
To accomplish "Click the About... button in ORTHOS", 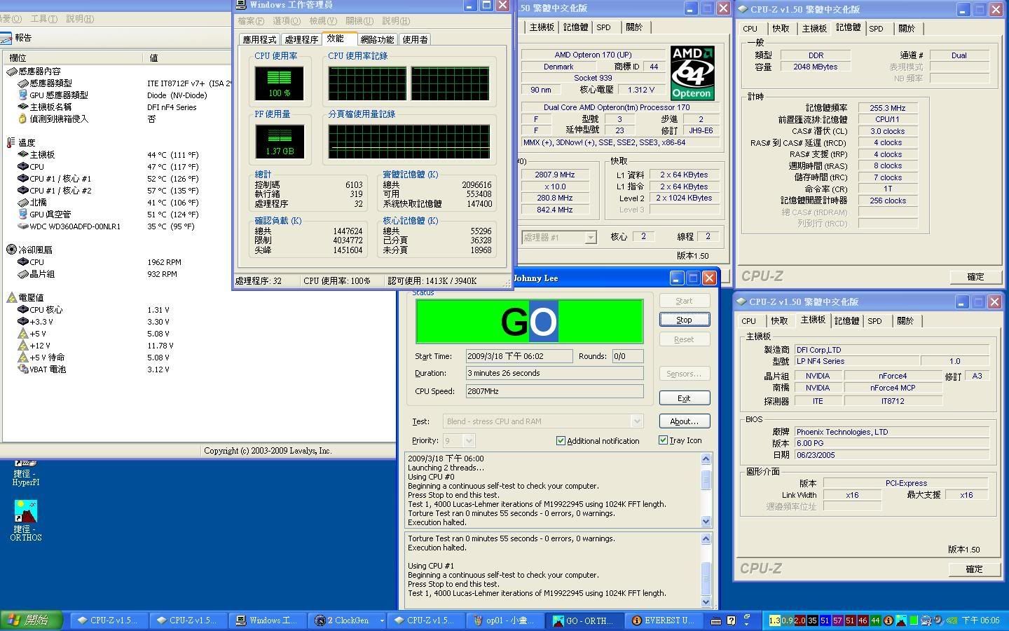I will click(x=684, y=421).
